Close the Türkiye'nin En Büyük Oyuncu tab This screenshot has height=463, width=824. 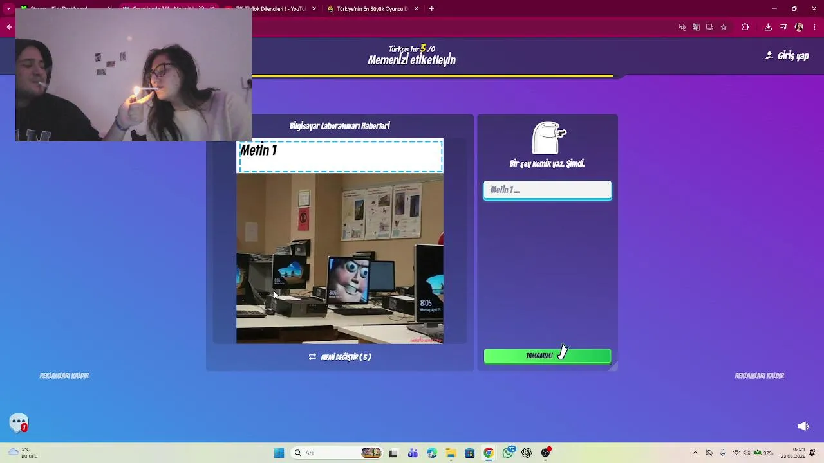(416, 9)
